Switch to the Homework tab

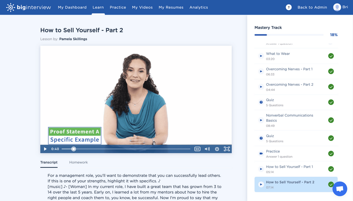(78, 162)
